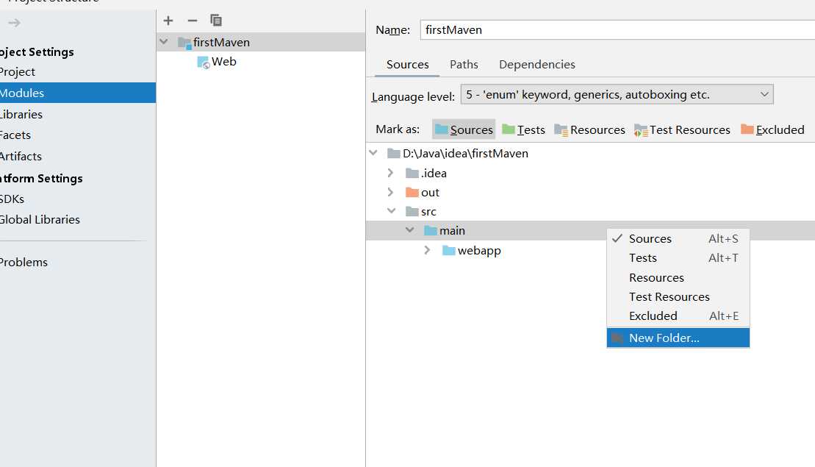This screenshot has width=815, height=467.
Task: Mark as Resources button
Action: point(589,129)
